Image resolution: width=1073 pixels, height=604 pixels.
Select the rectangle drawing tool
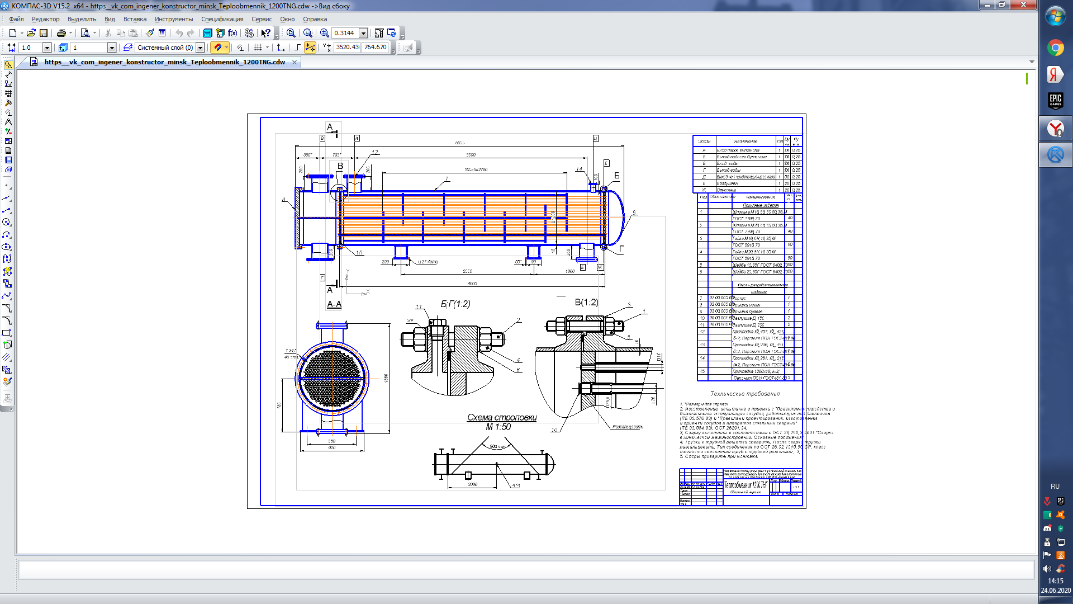click(7, 333)
